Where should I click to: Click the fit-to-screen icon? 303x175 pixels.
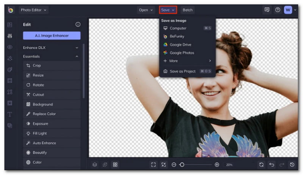pos(153,165)
